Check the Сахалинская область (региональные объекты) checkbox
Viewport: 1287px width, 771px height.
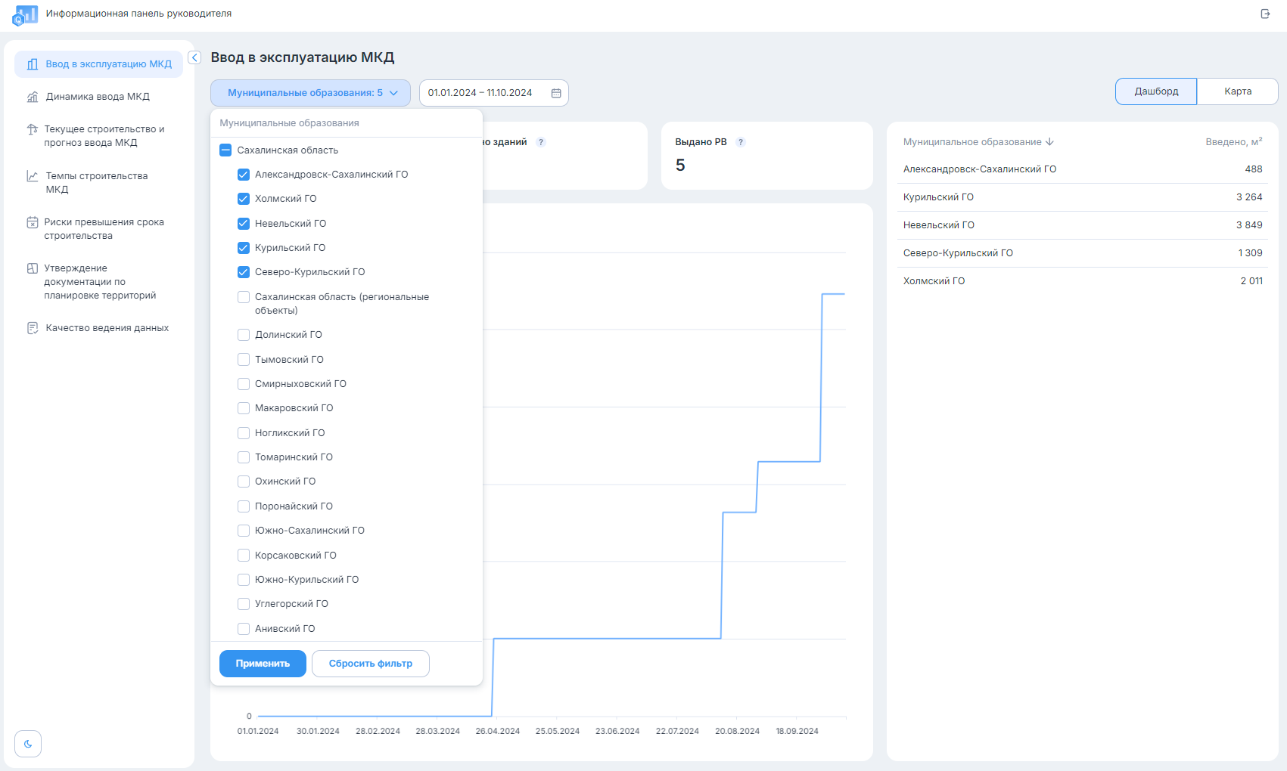[x=244, y=297]
